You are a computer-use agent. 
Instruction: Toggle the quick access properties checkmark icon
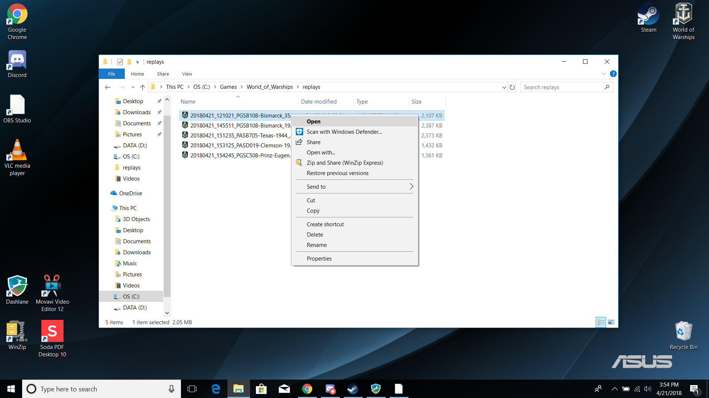point(120,62)
